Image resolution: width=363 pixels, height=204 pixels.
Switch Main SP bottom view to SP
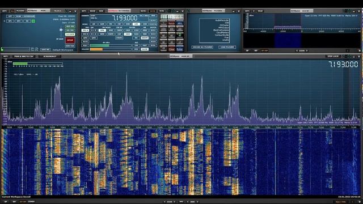6,202
